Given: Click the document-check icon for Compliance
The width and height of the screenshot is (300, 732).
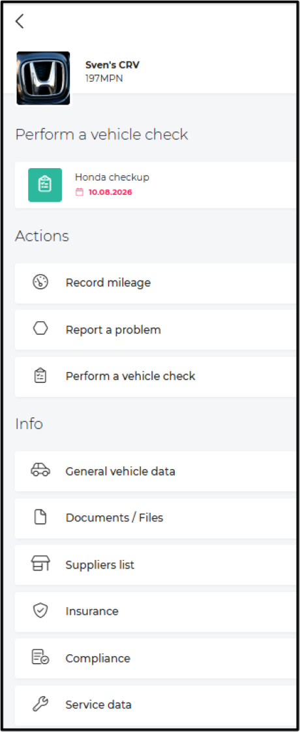Looking at the screenshot, I should point(40,657).
